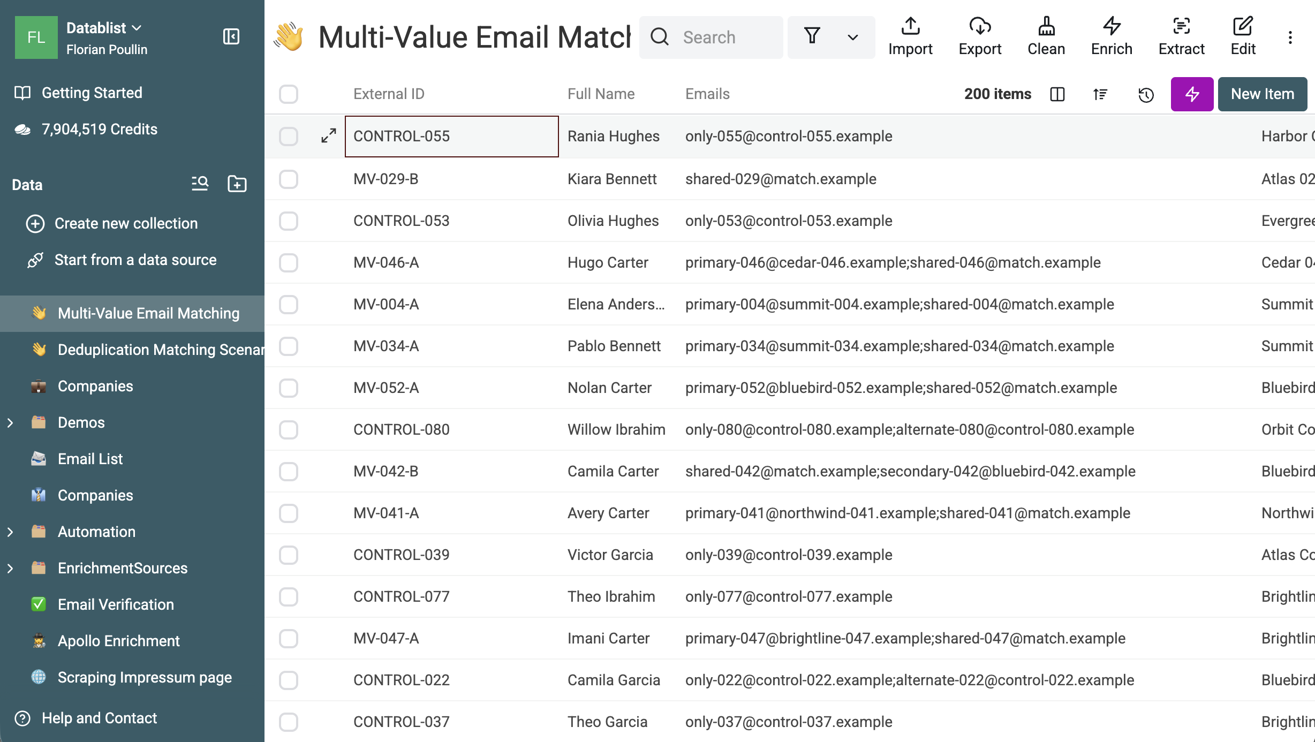Open the Scraping Impressum page collection
This screenshot has height=742, width=1315.
tap(132, 677)
